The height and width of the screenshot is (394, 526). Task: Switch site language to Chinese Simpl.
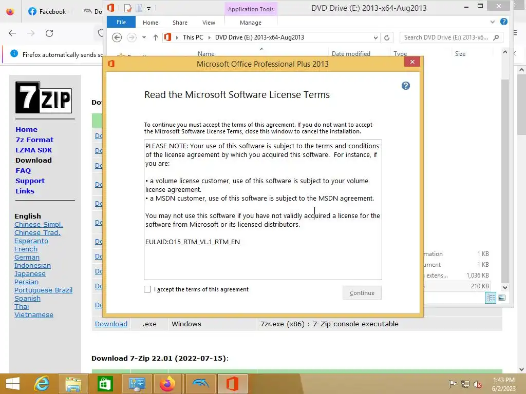(39, 225)
